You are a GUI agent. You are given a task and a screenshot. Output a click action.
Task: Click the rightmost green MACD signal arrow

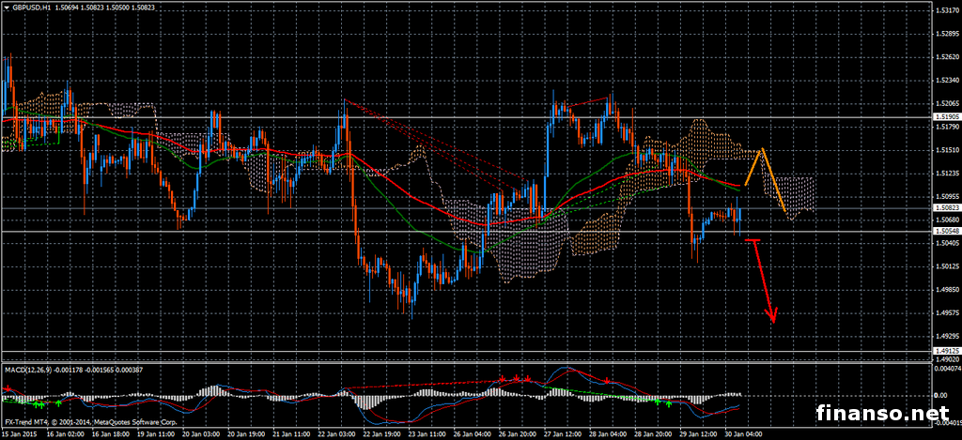pos(669,405)
